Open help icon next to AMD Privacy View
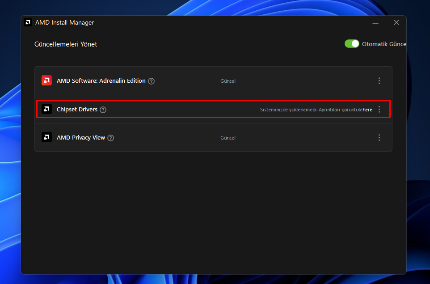The image size is (430, 284). coord(110,138)
